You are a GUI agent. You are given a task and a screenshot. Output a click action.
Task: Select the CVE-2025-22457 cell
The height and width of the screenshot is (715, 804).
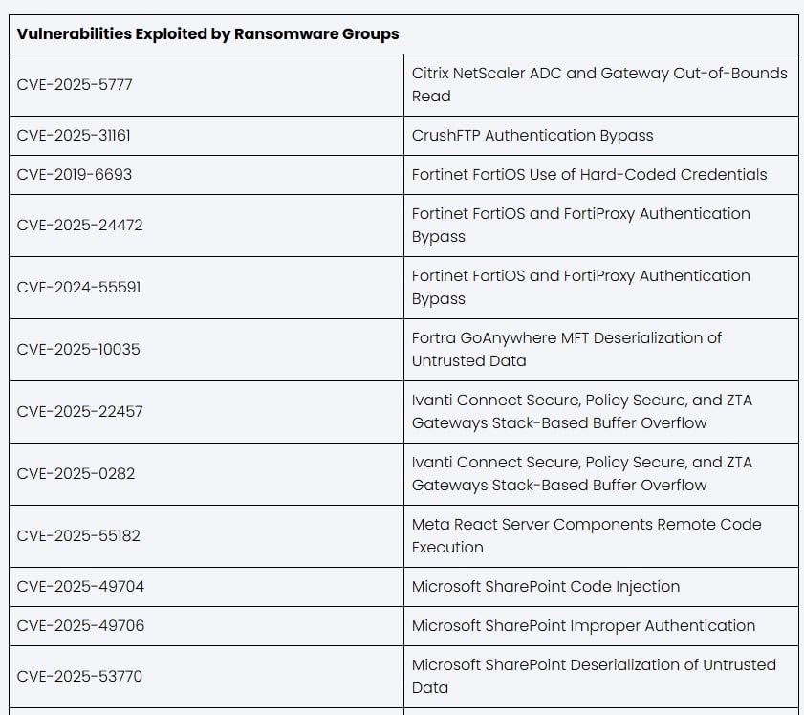(x=79, y=412)
